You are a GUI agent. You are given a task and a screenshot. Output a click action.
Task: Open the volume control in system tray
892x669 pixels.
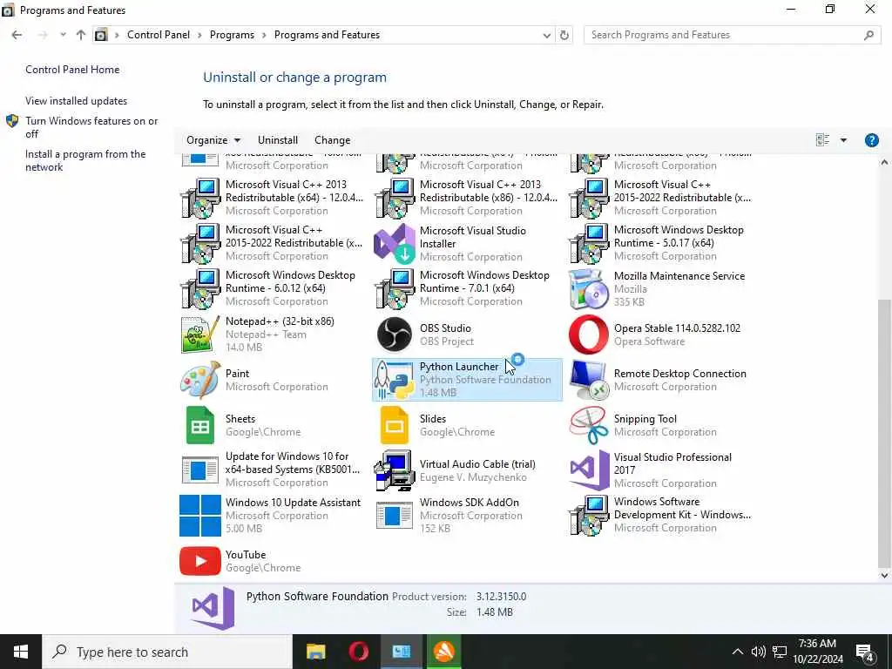tap(758, 652)
